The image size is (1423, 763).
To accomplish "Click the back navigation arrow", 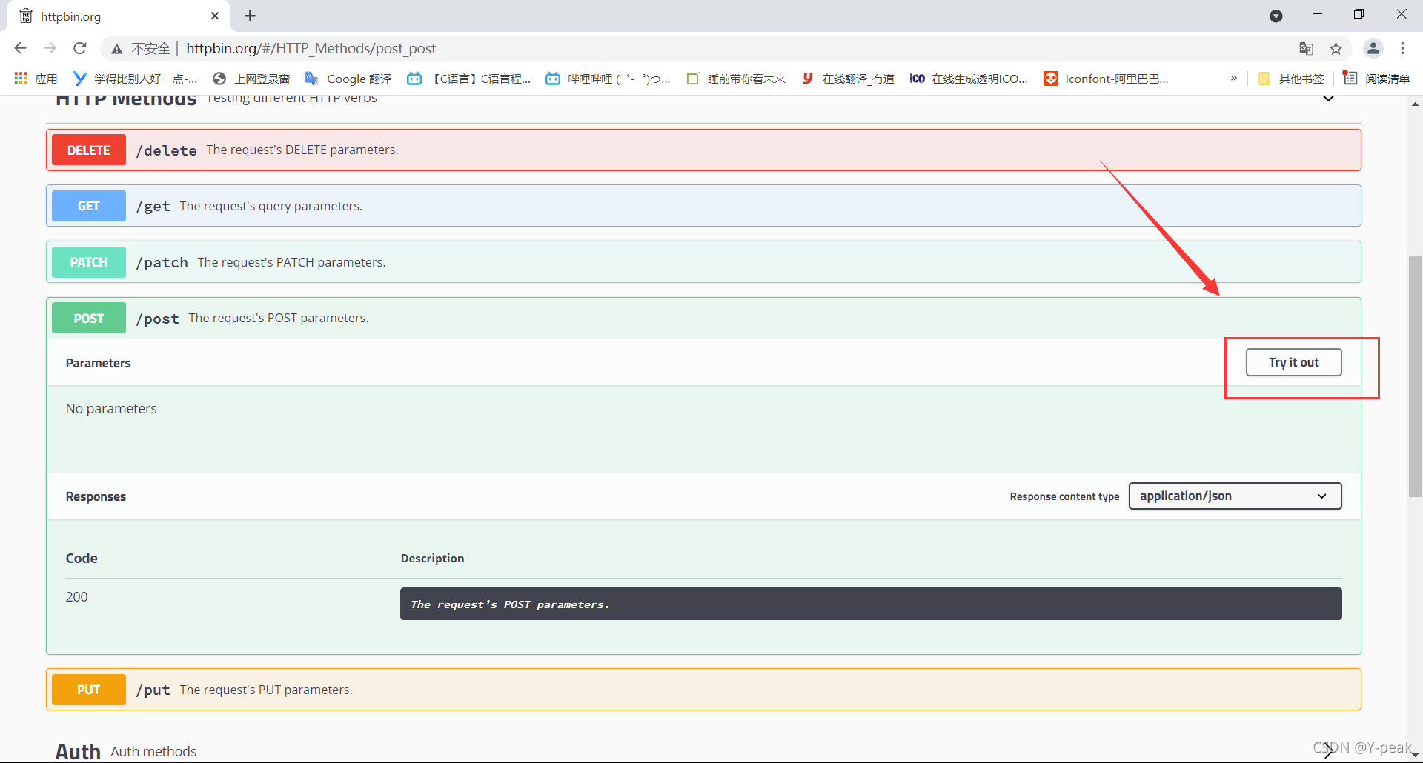I will [x=20, y=48].
